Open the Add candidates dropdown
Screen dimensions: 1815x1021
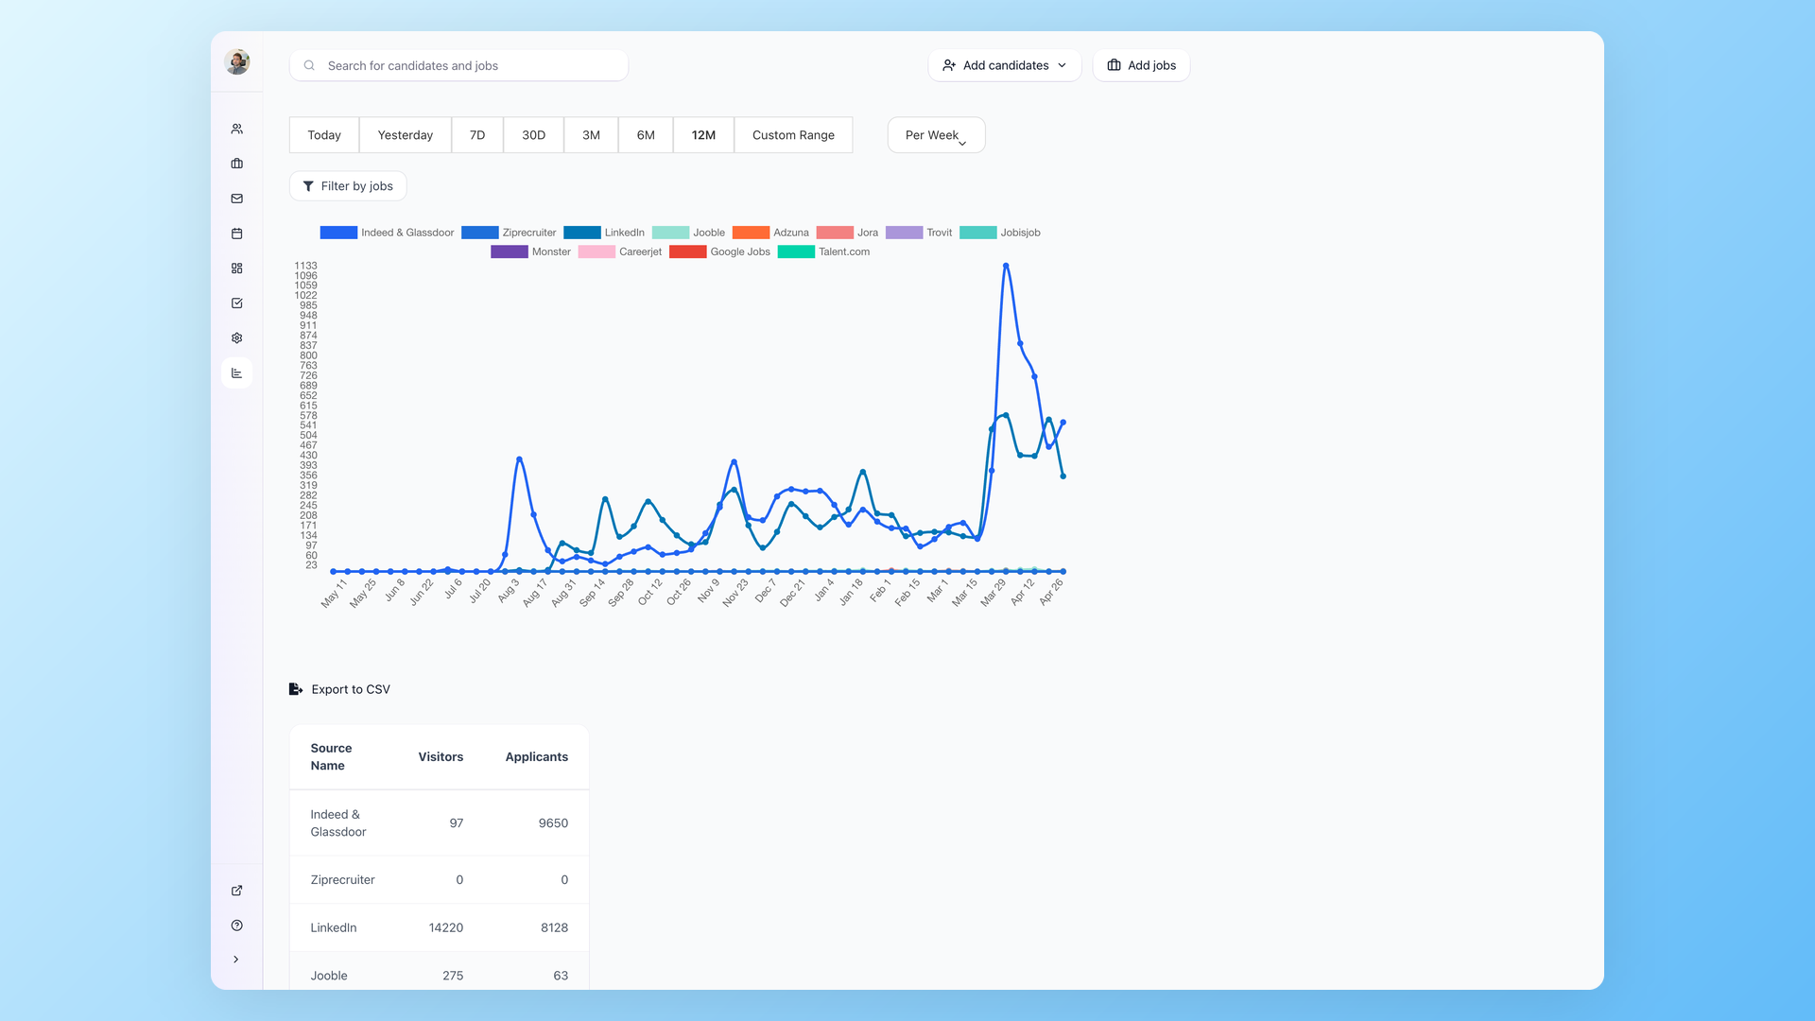(1005, 65)
